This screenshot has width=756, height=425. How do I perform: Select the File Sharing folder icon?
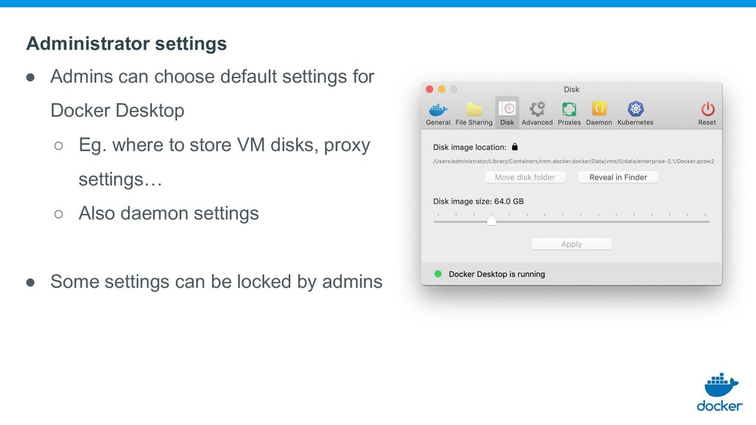coord(474,109)
